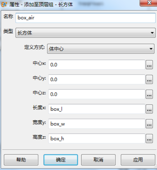Screen dimensions: 157x170
Task: Open the 类型 dropdown showing 长方体
Action: click(x=85, y=33)
